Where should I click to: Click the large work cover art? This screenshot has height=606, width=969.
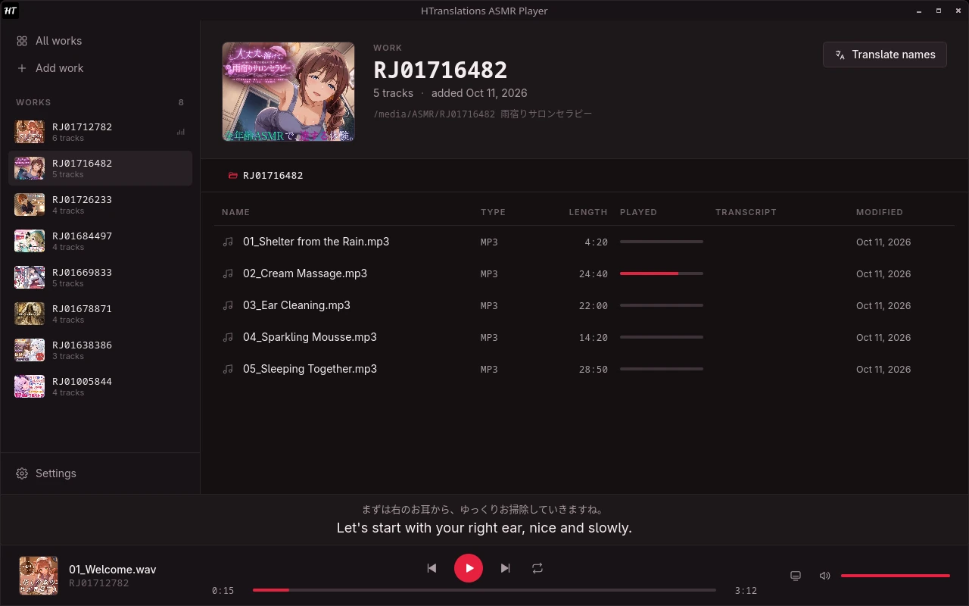pos(288,92)
